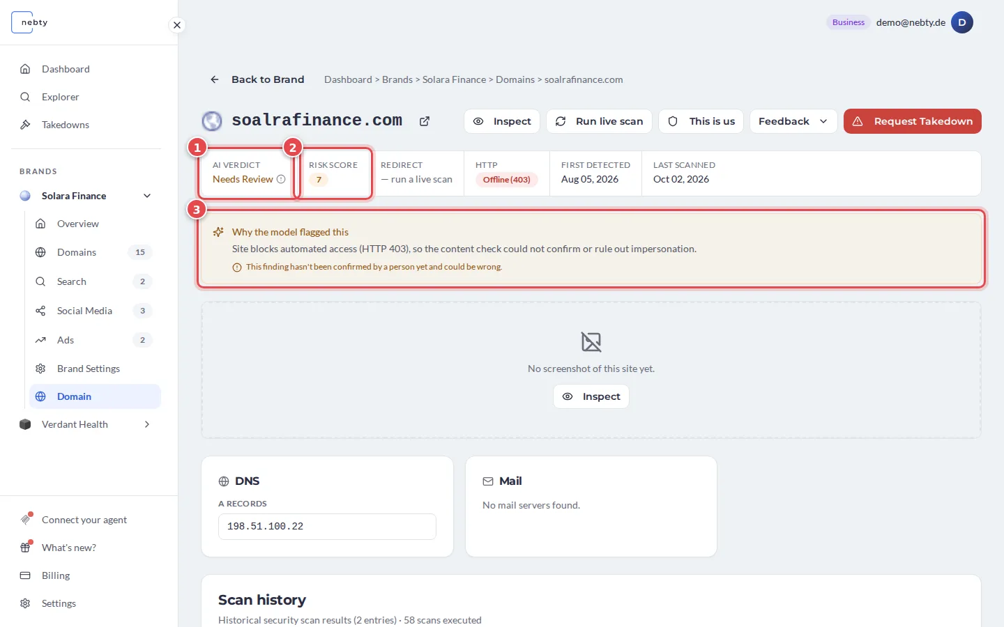This screenshot has height=627, width=1004.
Task: Open Ads section
Action: (95, 340)
